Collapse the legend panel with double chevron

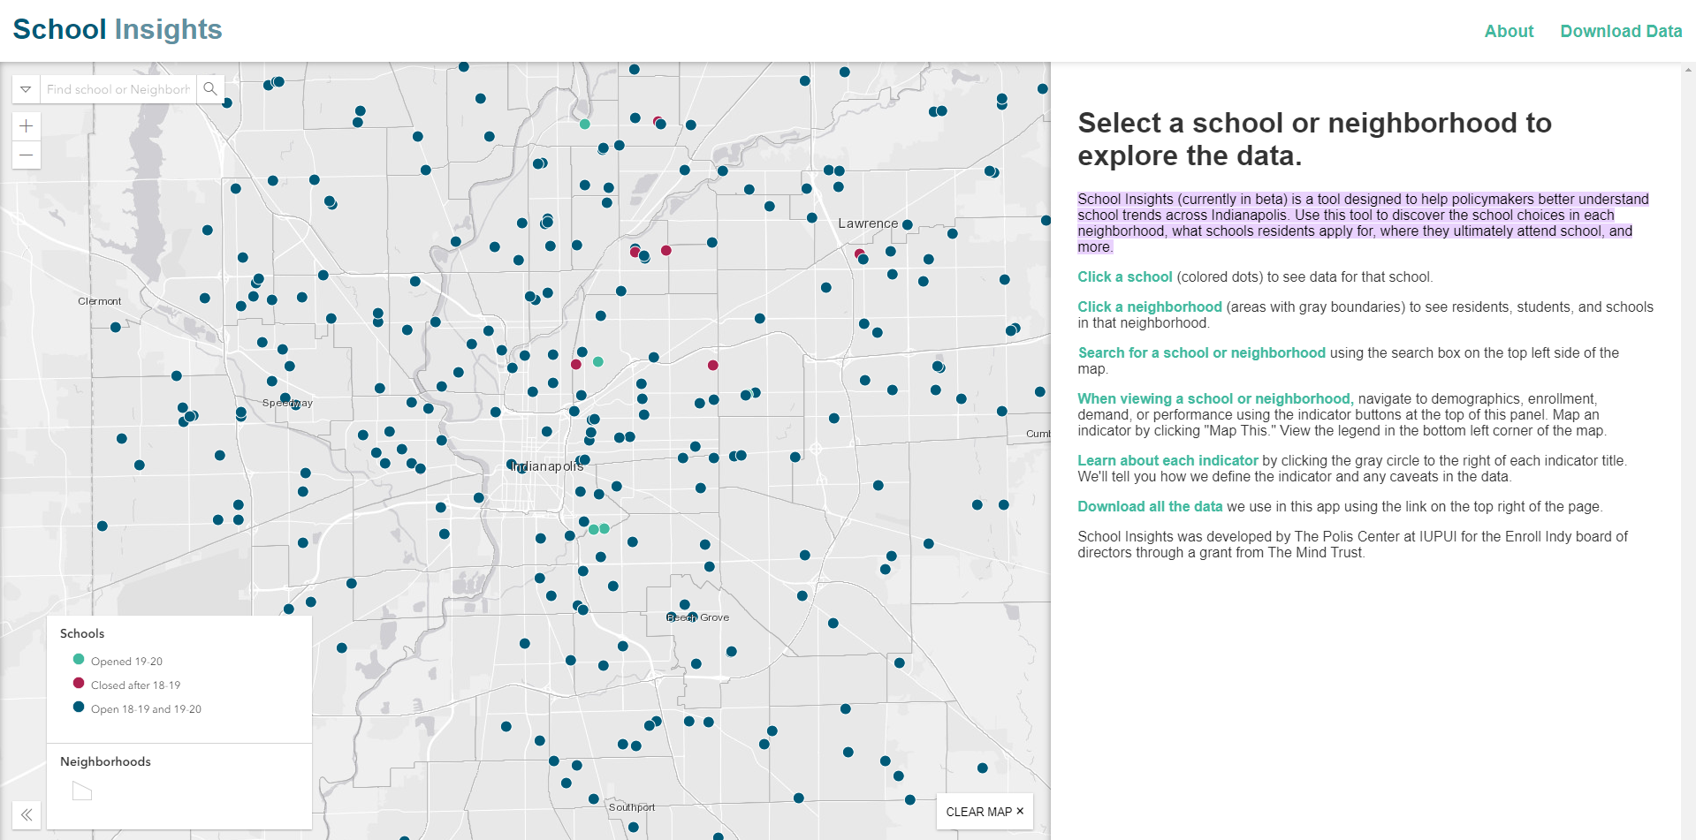pyautogui.click(x=27, y=814)
